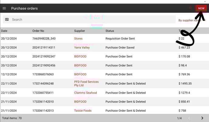Click the Supplier column header

80,31
